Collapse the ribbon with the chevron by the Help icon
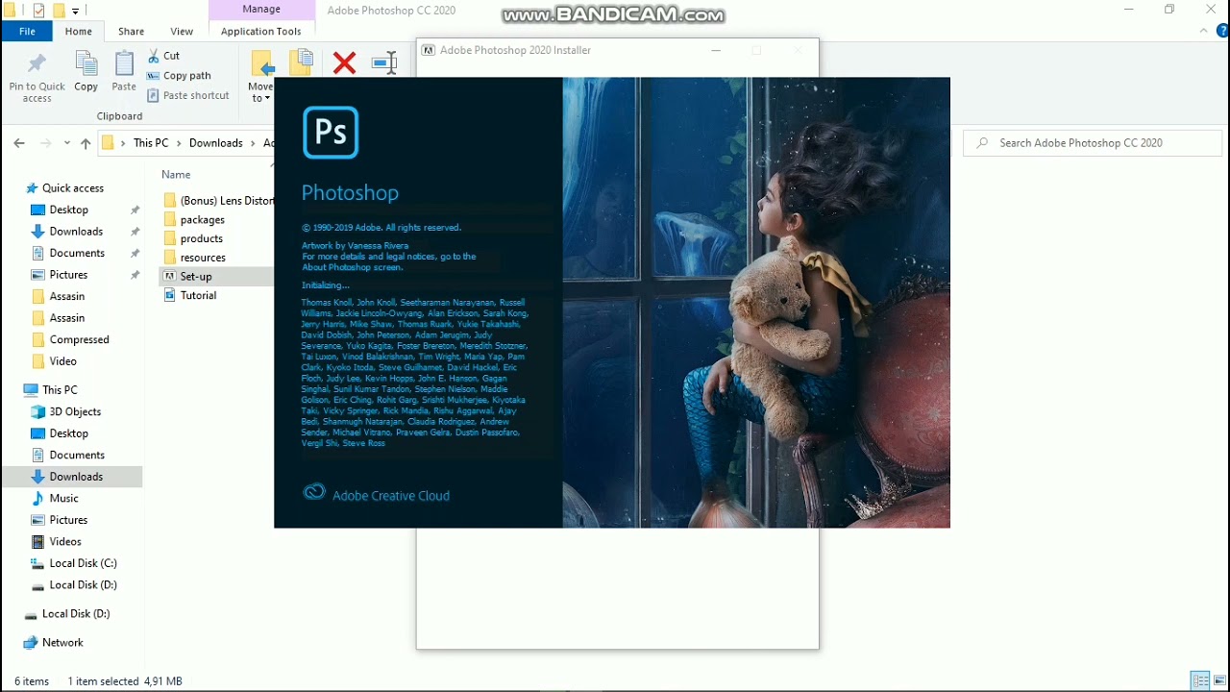Screen dimensions: 1230x692 (x=1203, y=32)
